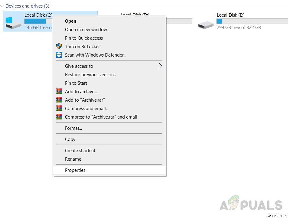The height and width of the screenshot is (219, 290).
Task: Click the WinRAR icon next to Add to Archive.rar
Action: pos(59,100)
